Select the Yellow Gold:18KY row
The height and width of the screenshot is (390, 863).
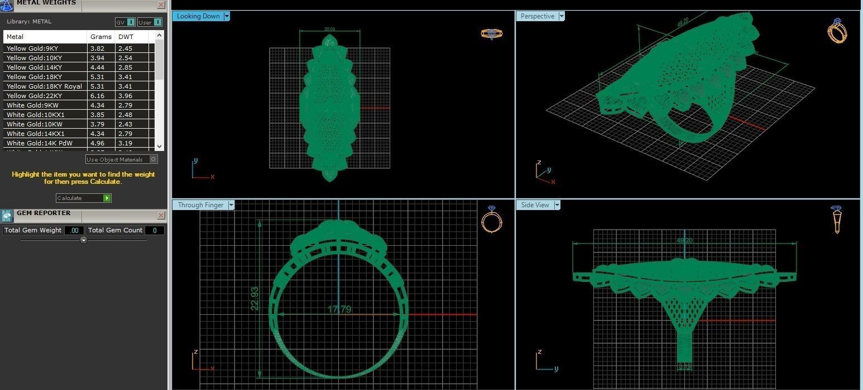[79, 77]
